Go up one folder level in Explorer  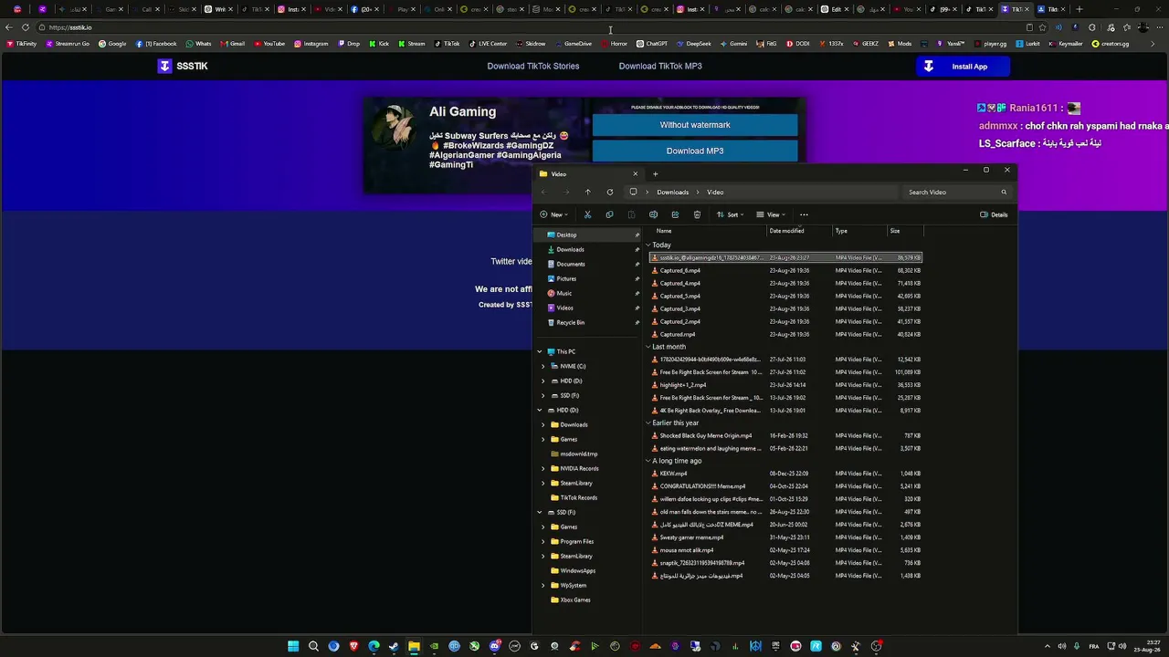coord(587,193)
